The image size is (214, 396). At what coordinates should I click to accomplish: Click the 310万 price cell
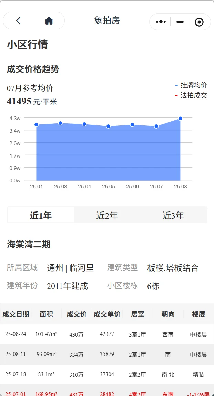77,375
